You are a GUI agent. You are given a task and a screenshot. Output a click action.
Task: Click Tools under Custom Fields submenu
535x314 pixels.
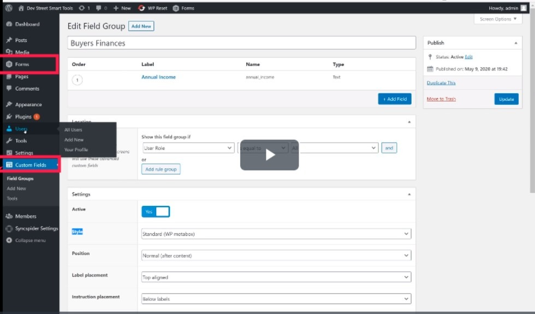(12, 198)
